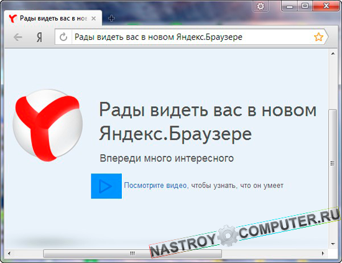Bookmark the page with the star icon
This screenshot has width=342, height=263.
[318, 37]
